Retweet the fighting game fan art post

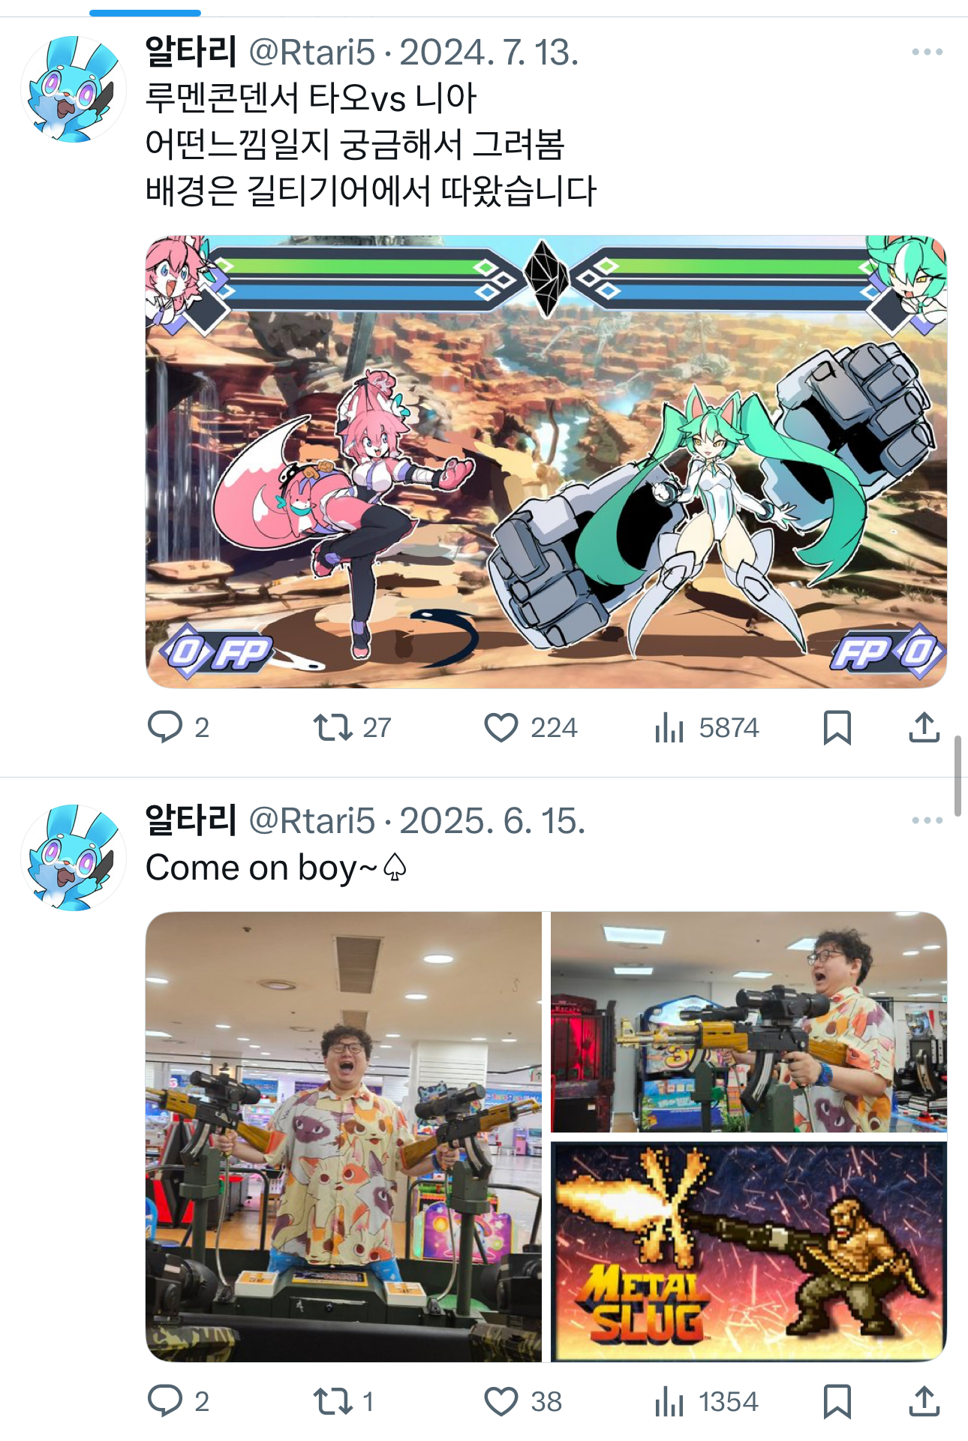point(353,727)
